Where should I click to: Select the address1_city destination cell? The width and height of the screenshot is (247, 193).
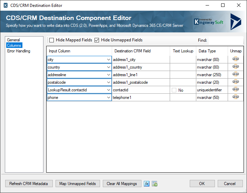pyautogui.click(x=141, y=60)
